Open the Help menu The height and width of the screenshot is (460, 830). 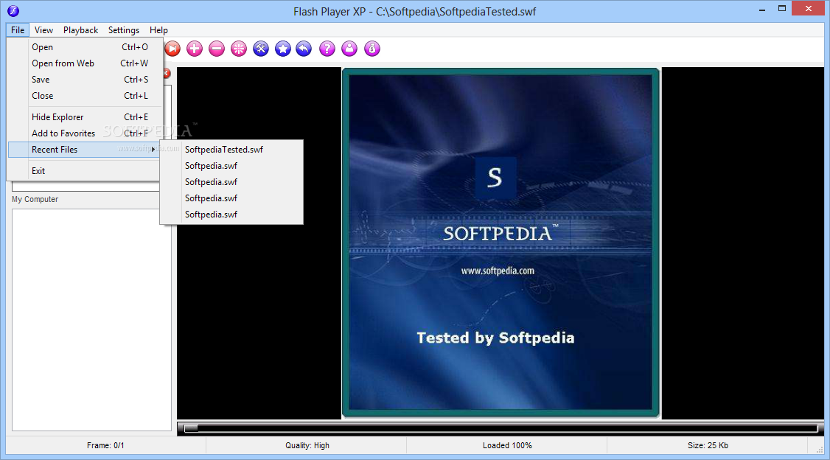pos(158,30)
